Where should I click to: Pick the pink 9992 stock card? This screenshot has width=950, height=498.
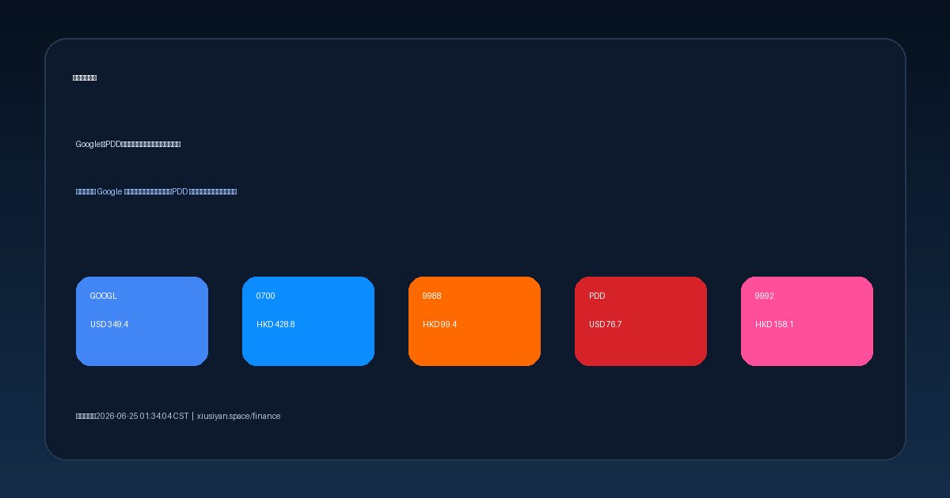tap(807, 321)
